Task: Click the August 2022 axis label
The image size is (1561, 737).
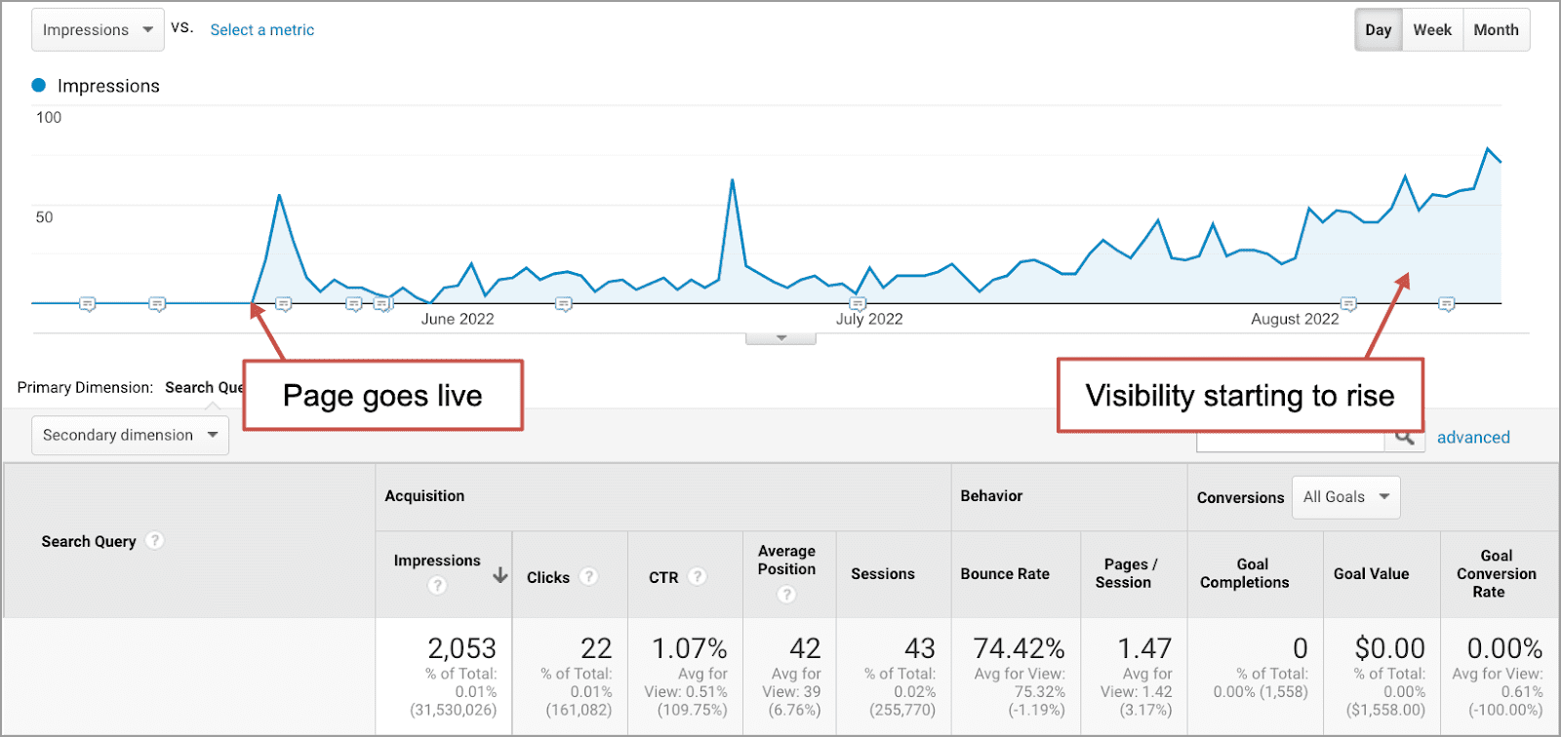Action: coord(1295,319)
